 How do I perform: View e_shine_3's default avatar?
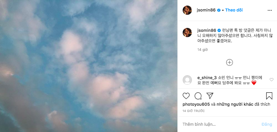click(187, 80)
